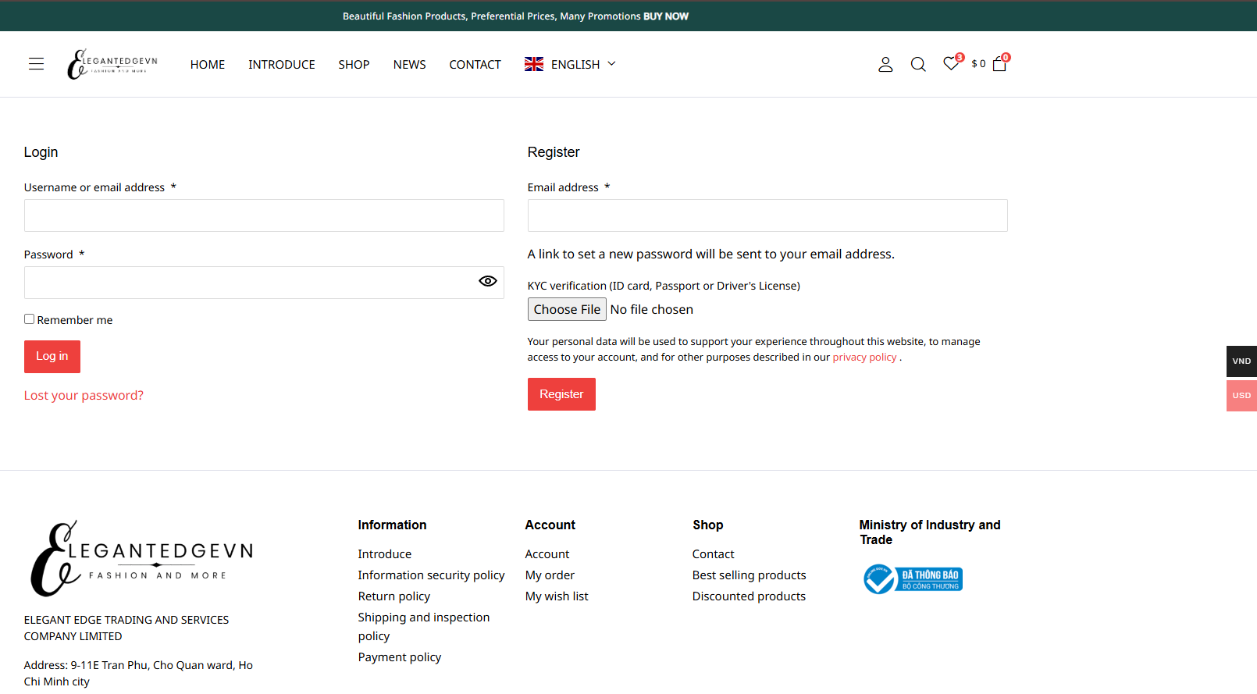Focus the Username or email address field
Screen dimensions: 1257x694
pos(264,215)
